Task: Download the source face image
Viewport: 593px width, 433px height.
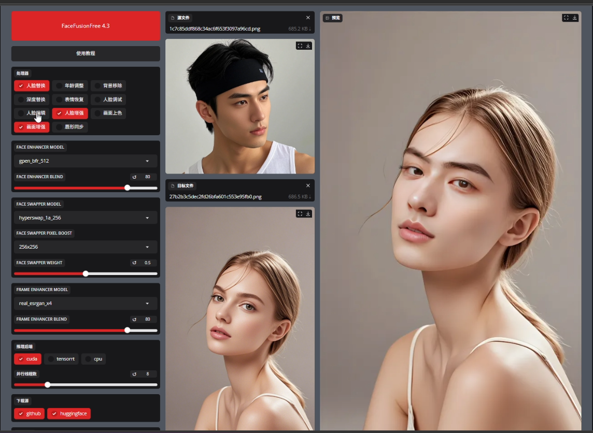Action: pos(308,46)
